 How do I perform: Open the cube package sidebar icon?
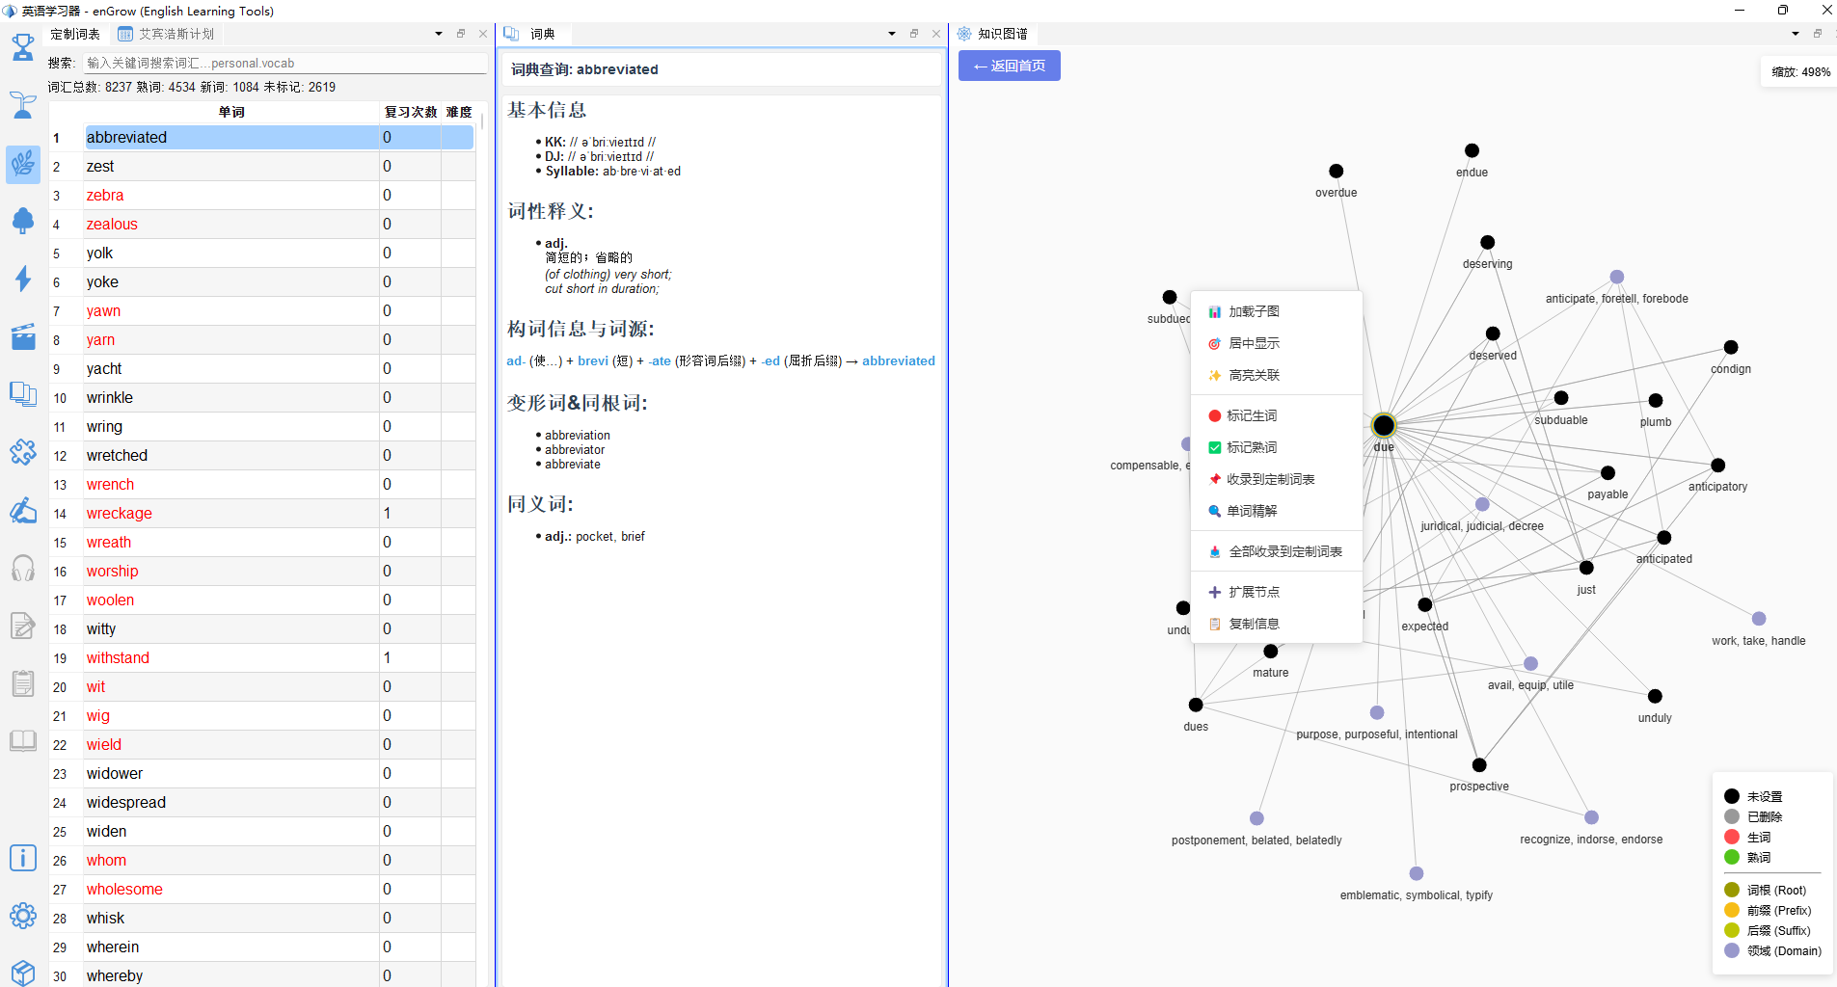tap(23, 973)
